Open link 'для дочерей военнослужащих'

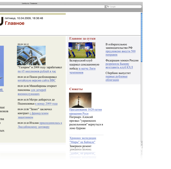click(x=32, y=92)
